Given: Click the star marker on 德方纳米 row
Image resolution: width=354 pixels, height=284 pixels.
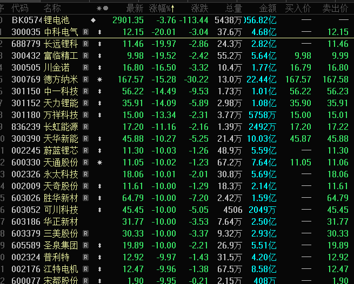Looking at the screenshot, I should (x=99, y=79).
